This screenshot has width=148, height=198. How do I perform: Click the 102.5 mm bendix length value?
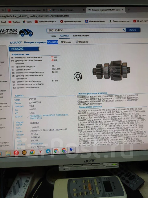click(x=56, y=69)
